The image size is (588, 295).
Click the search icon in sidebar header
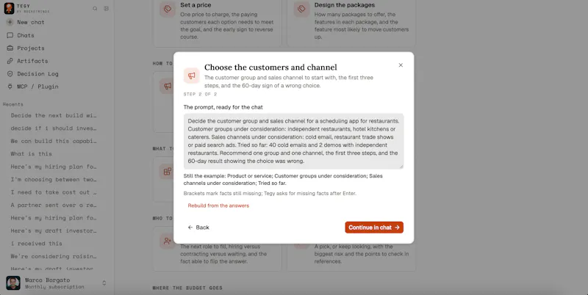95,8
